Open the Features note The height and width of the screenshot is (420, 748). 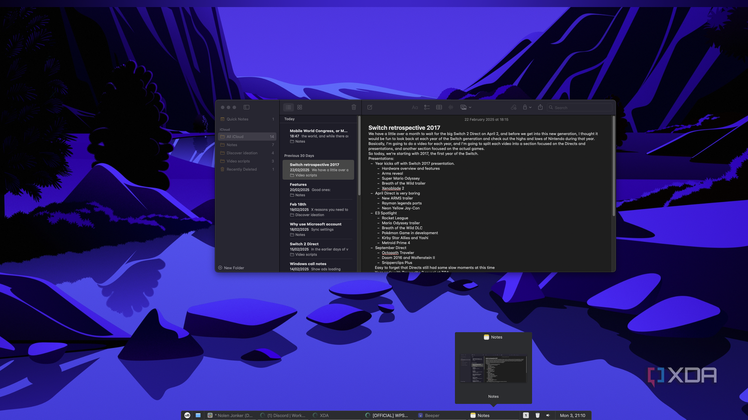click(319, 190)
